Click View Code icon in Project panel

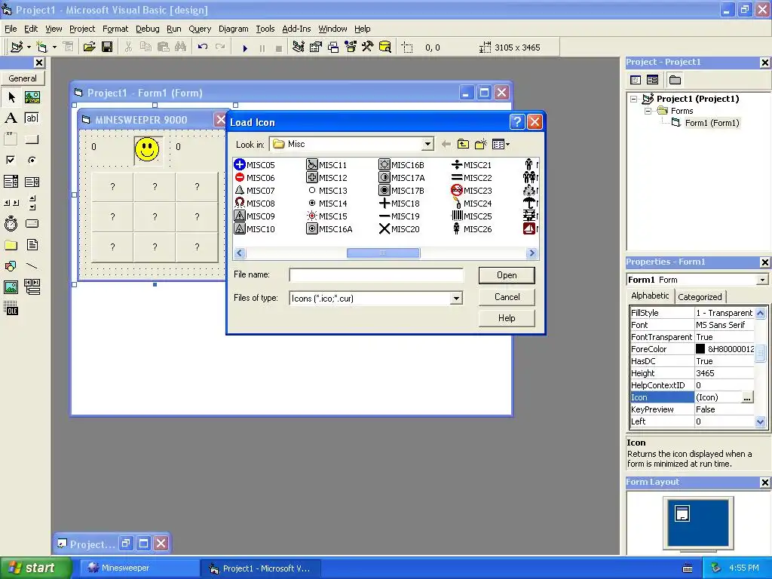[635, 80]
